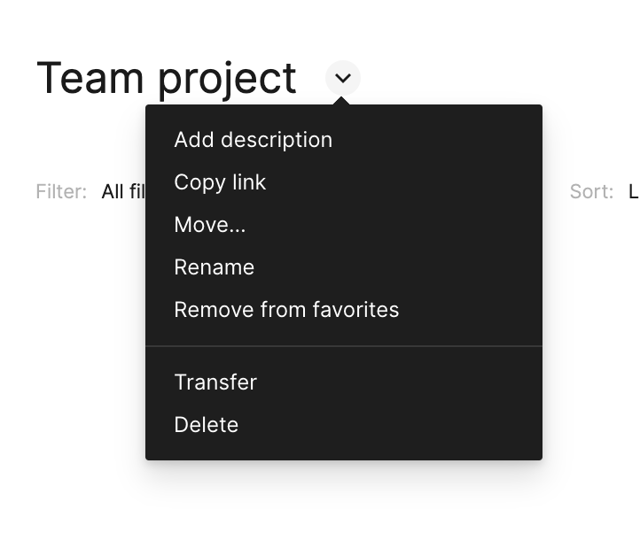The width and height of the screenshot is (640, 556).
Task: Click Remove from favorites
Action: click(286, 310)
